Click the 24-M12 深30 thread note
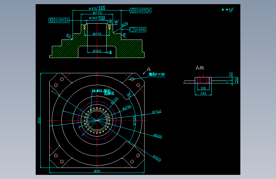Screen dimensions: 276x179 point(101,90)
